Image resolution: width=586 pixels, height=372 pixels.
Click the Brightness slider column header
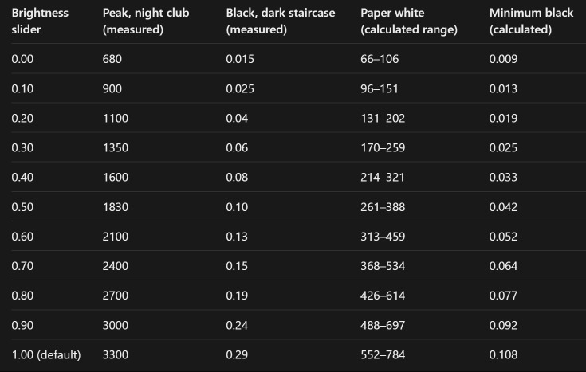(x=40, y=21)
